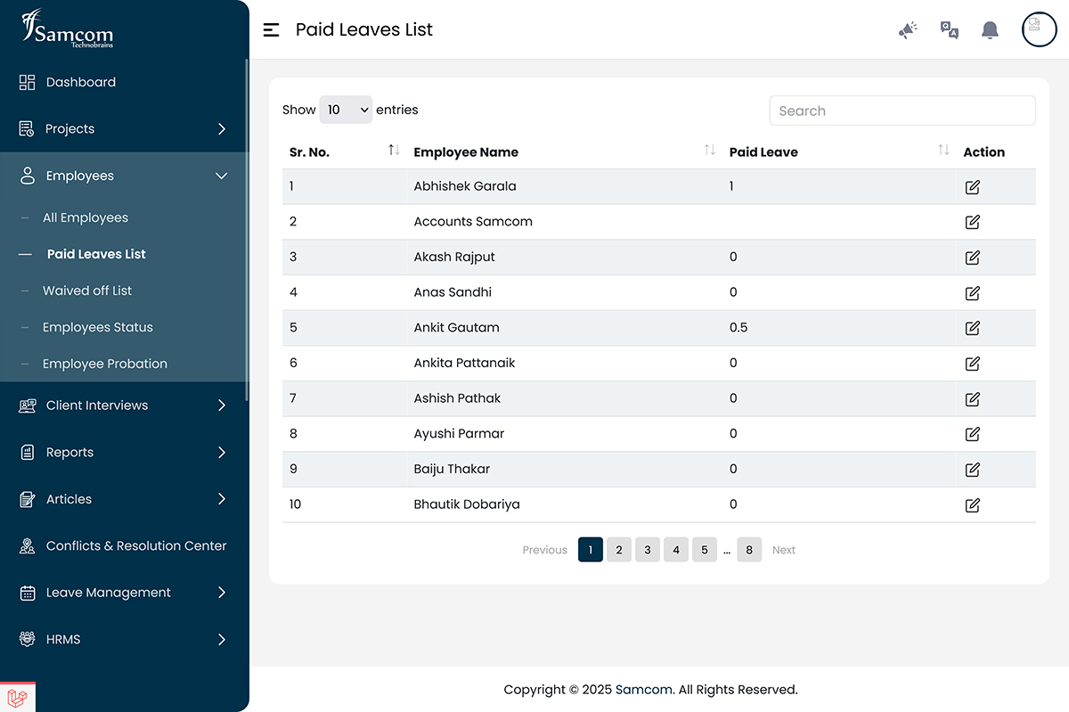Edit paid leave for Ankit Gautam

(973, 328)
